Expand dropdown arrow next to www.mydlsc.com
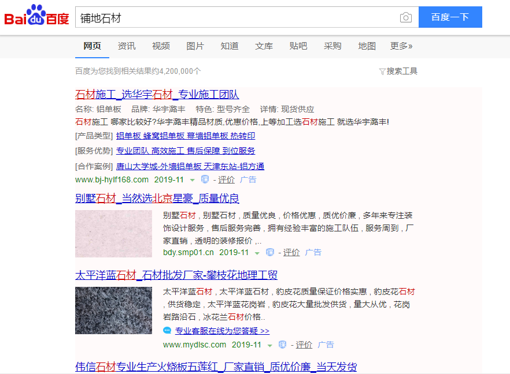The height and width of the screenshot is (374, 510). tap(269, 345)
